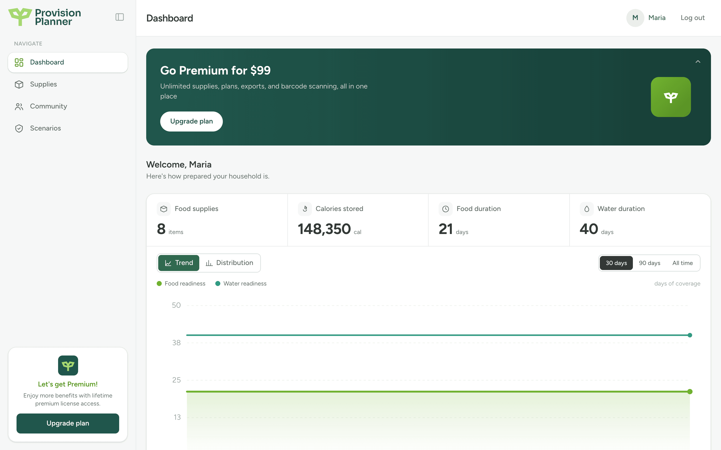Switch to the Distribution chart view

pos(229,263)
